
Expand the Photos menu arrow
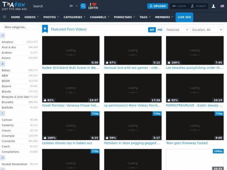58,17
